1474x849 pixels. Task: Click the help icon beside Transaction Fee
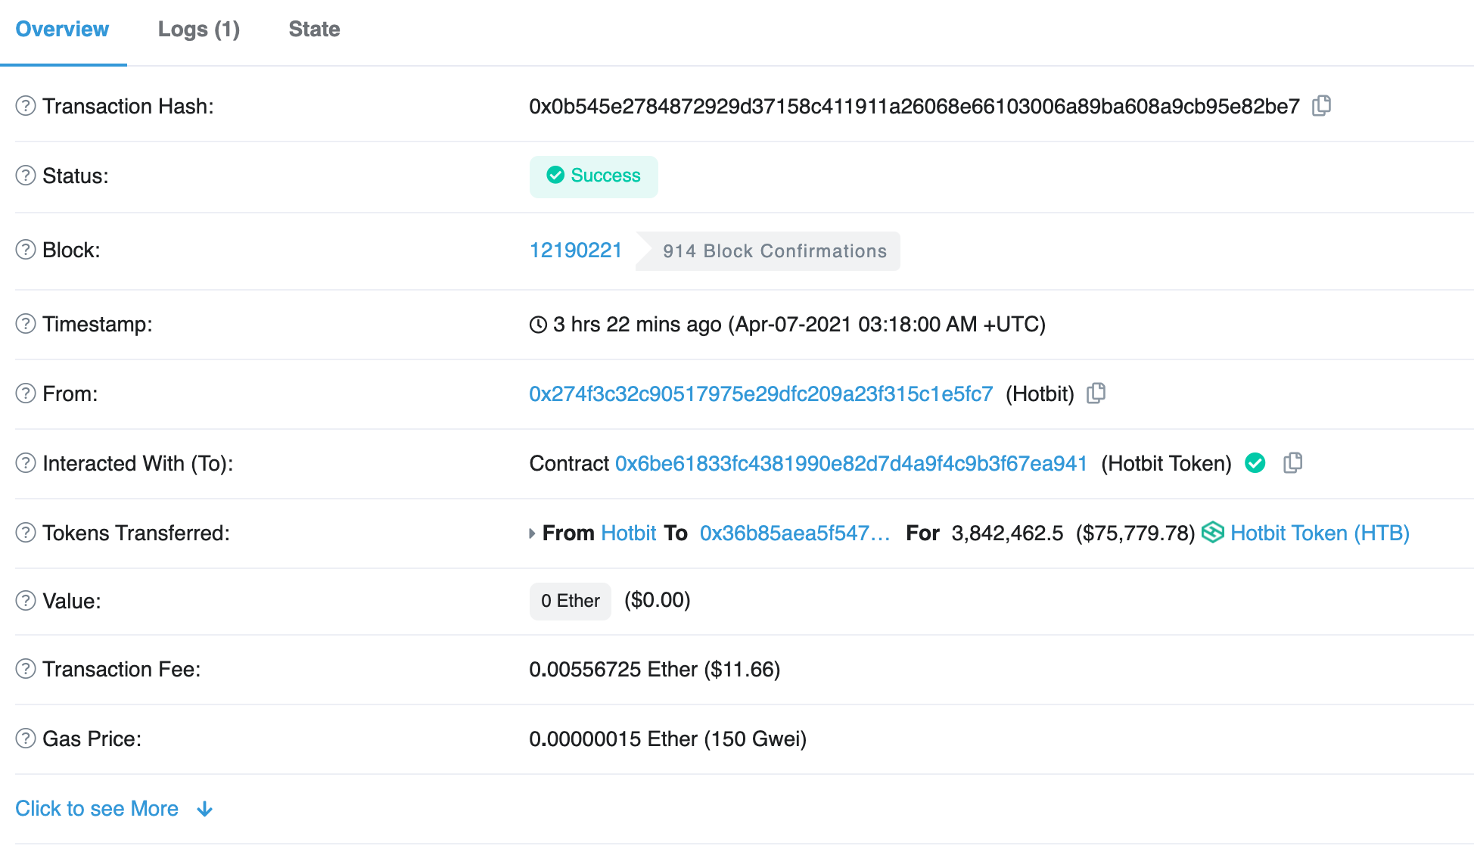click(x=26, y=669)
